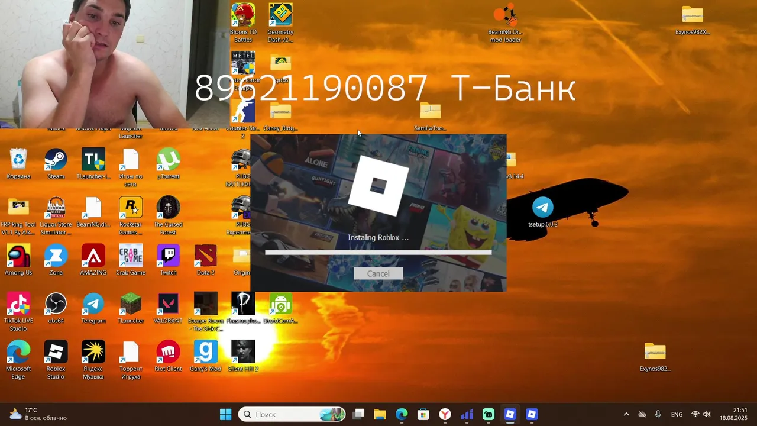This screenshot has height=426, width=757.
Task: Show hidden system tray icons
Action: [x=626, y=414]
